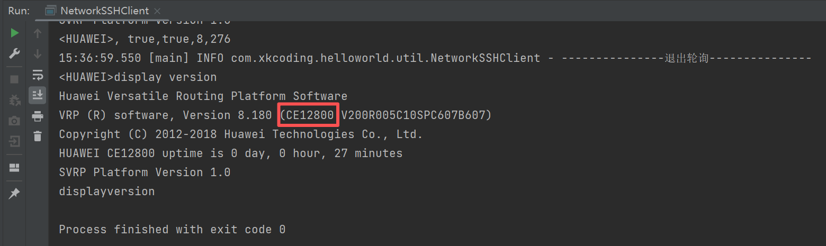Click the bug-shaped debugger icon
The image size is (826, 246).
[15, 99]
